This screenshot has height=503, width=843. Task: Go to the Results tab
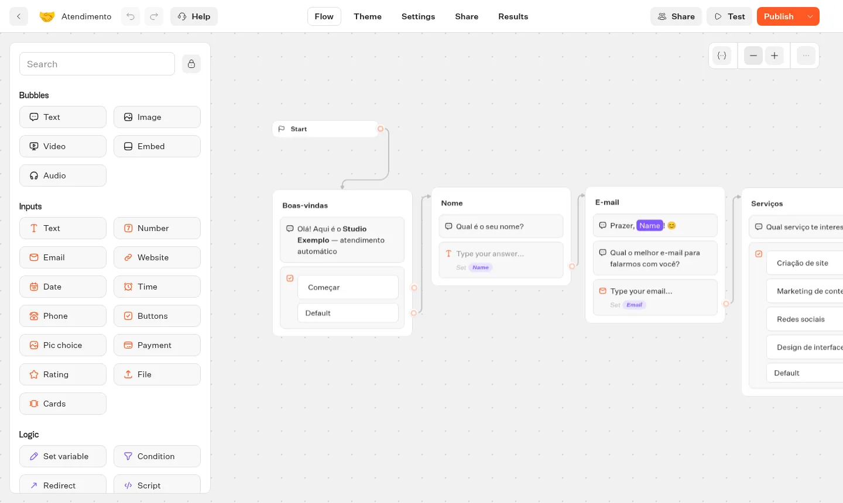point(513,16)
